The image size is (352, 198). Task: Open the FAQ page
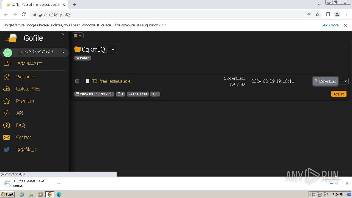coord(21,125)
